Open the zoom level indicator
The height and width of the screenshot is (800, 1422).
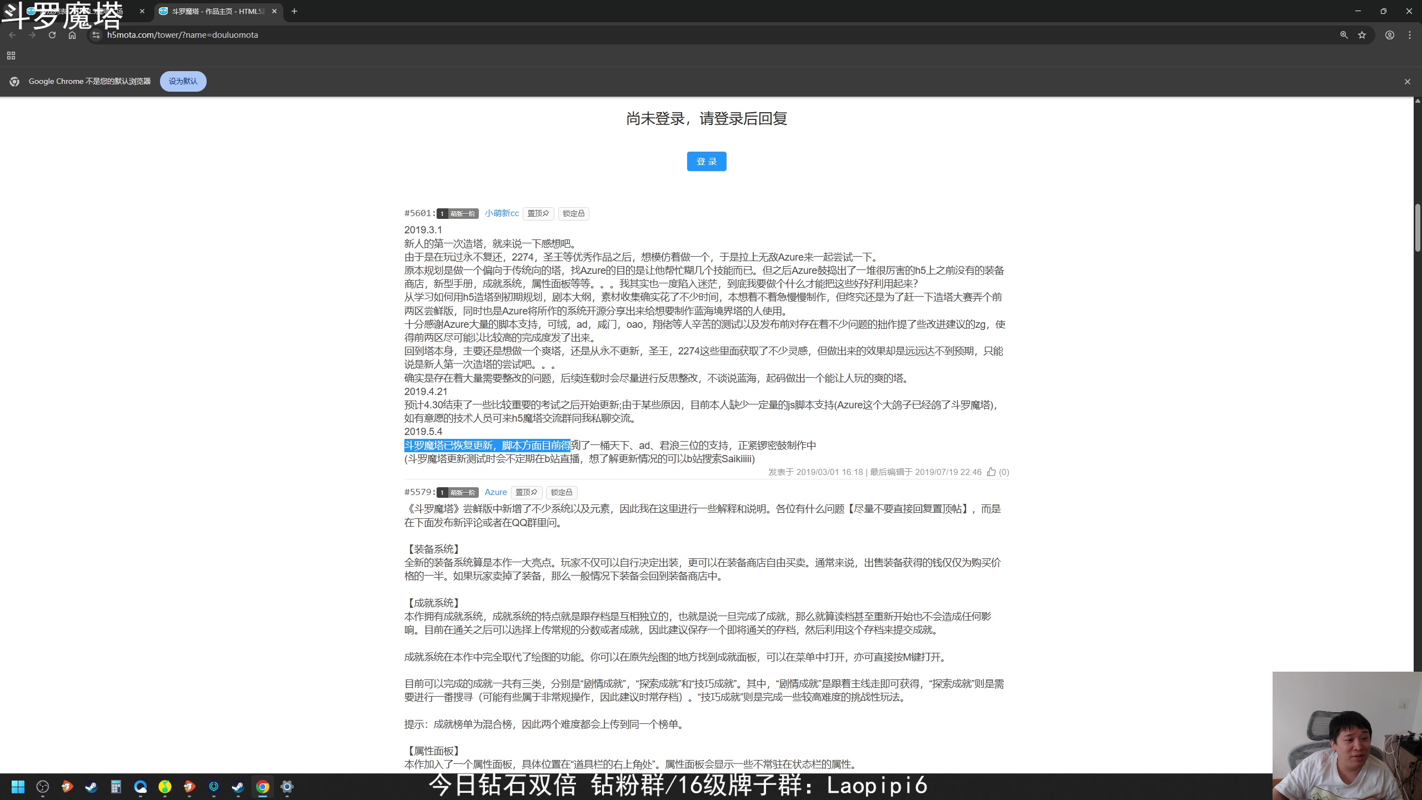tap(1344, 35)
